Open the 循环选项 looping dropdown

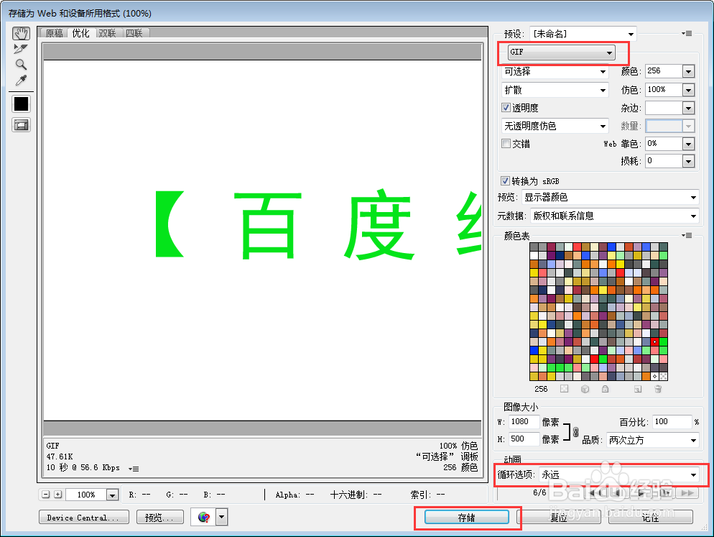[x=619, y=474]
